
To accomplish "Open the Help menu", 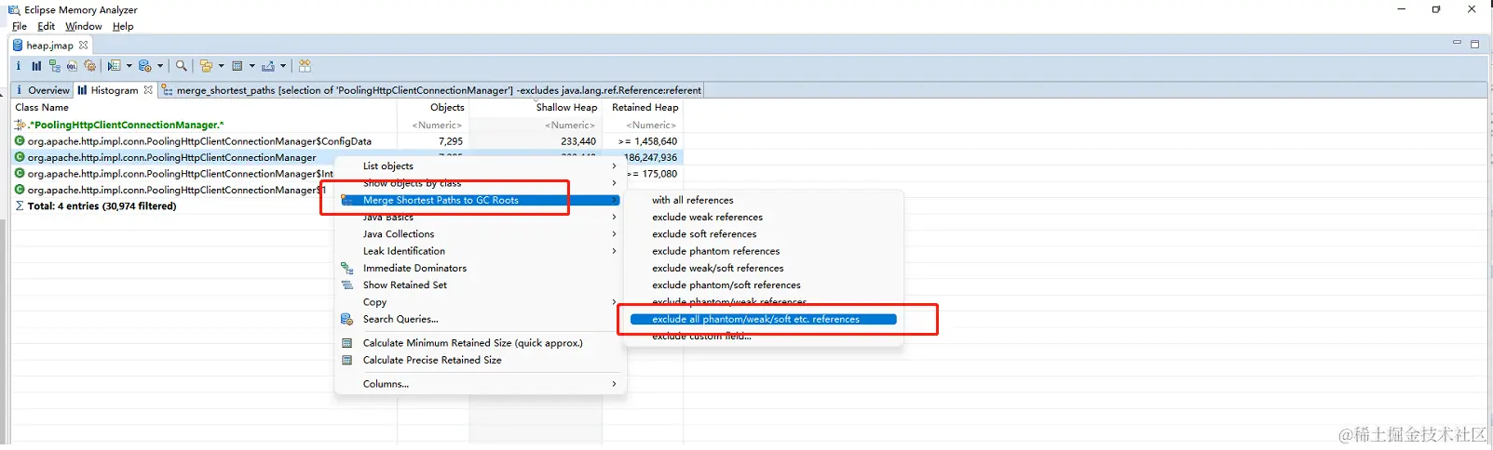I will [x=123, y=26].
